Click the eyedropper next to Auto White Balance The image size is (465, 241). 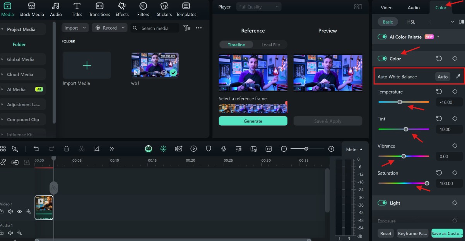click(x=458, y=76)
